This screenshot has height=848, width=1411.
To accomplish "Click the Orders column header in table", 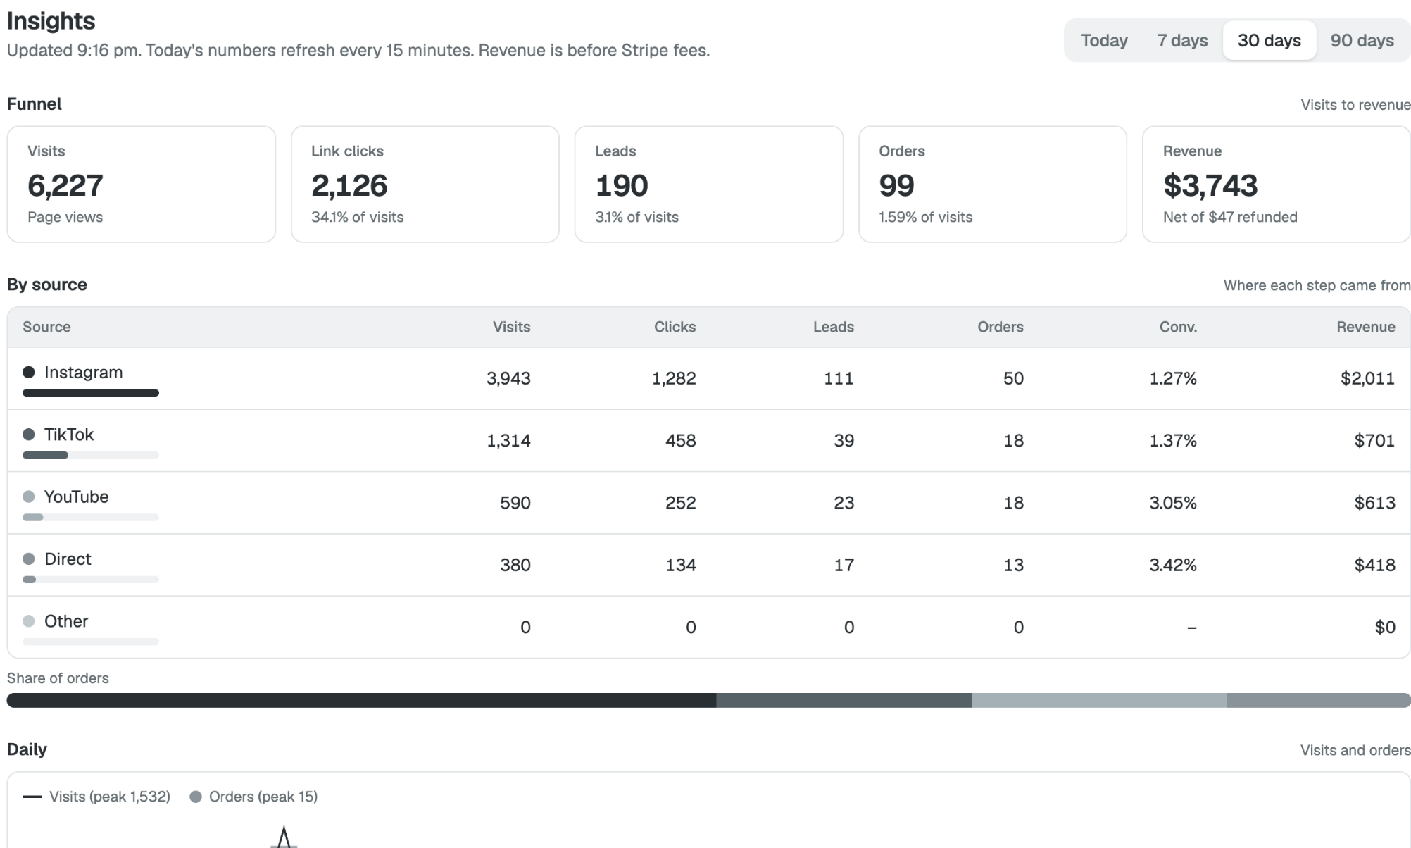I will tap(1001, 327).
